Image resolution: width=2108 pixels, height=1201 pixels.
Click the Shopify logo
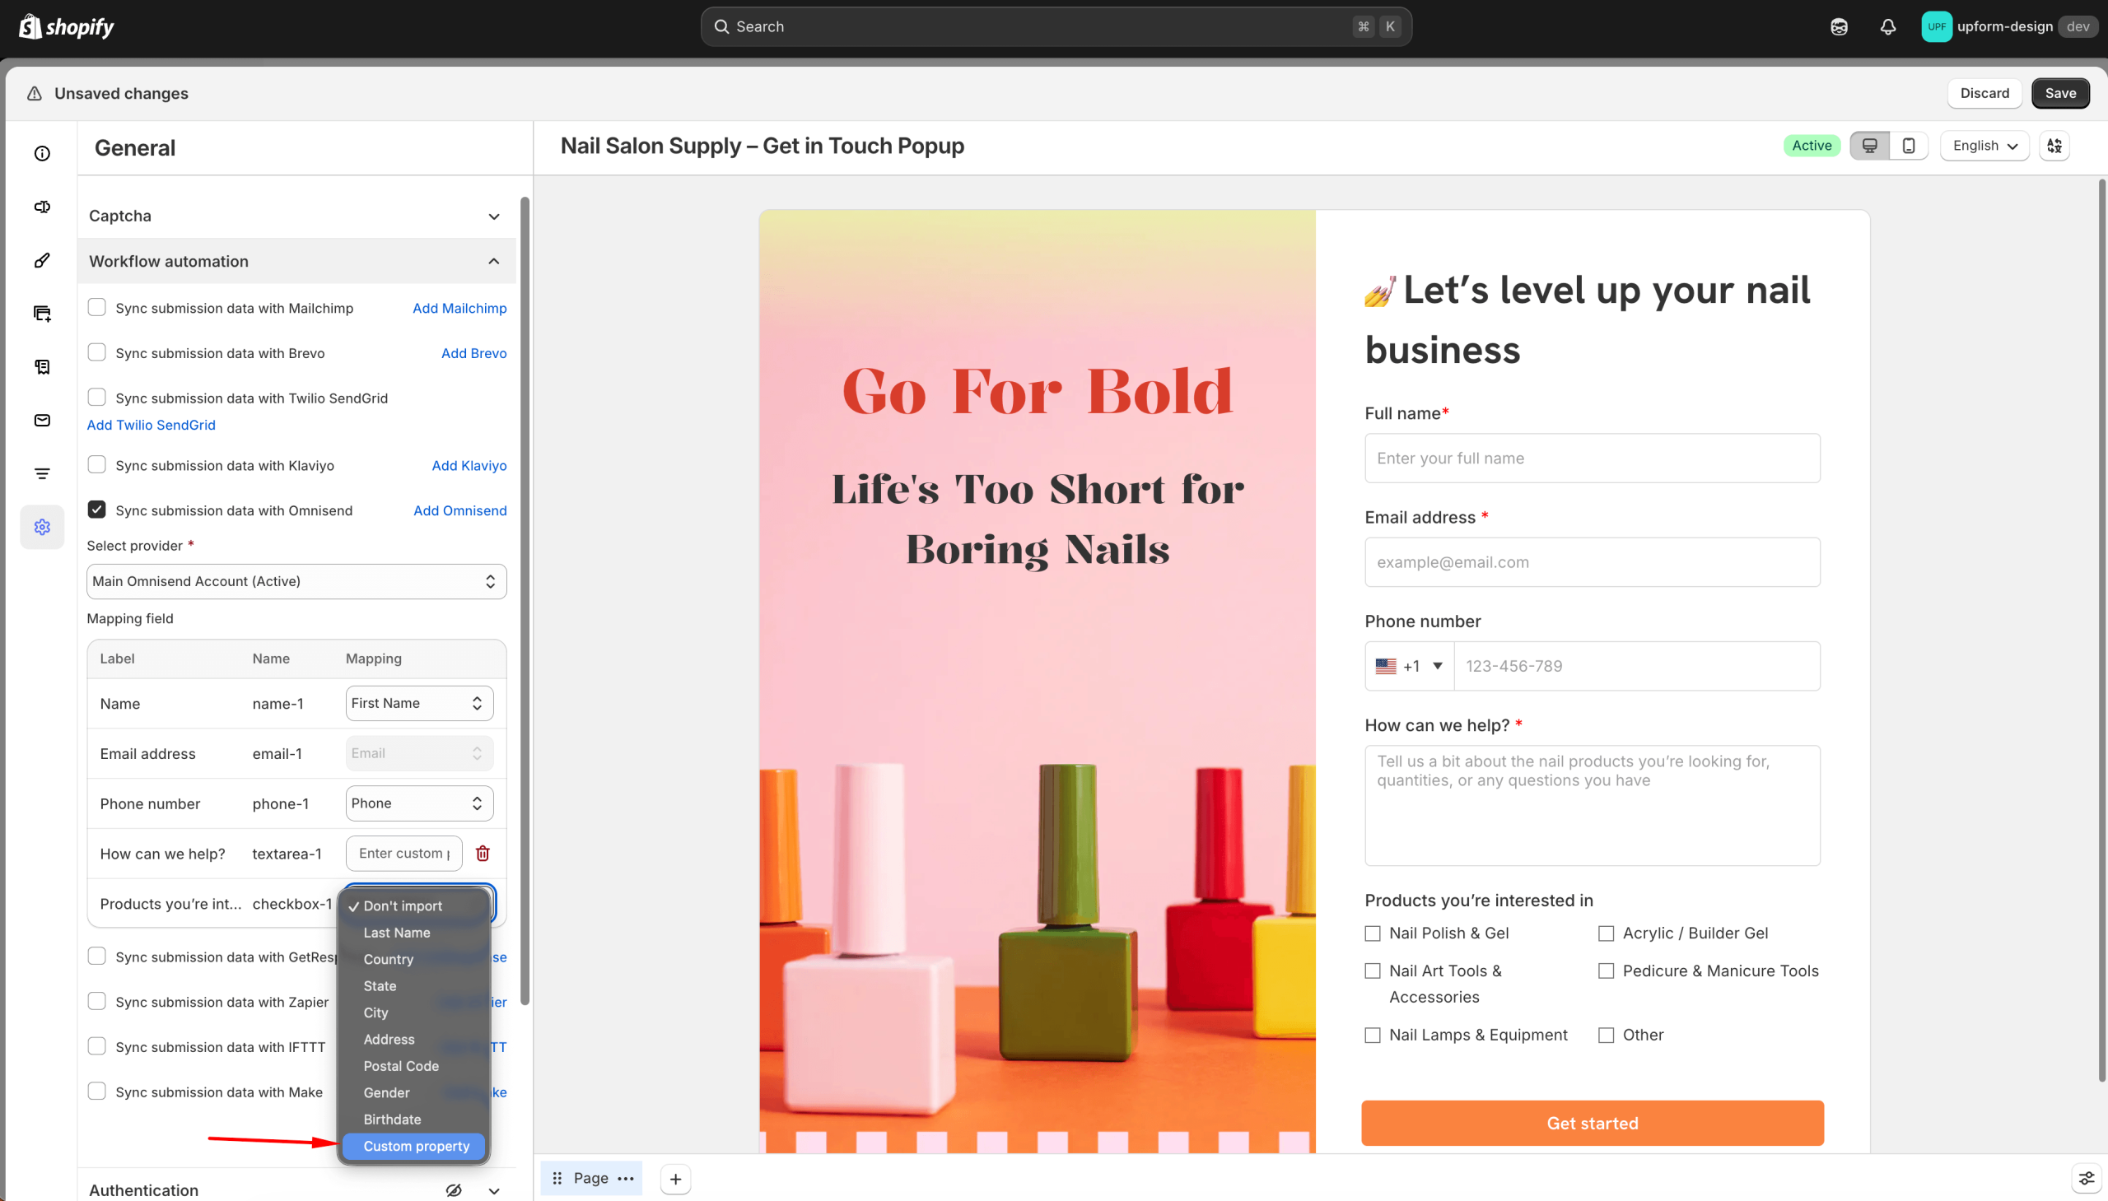[x=66, y=26]
